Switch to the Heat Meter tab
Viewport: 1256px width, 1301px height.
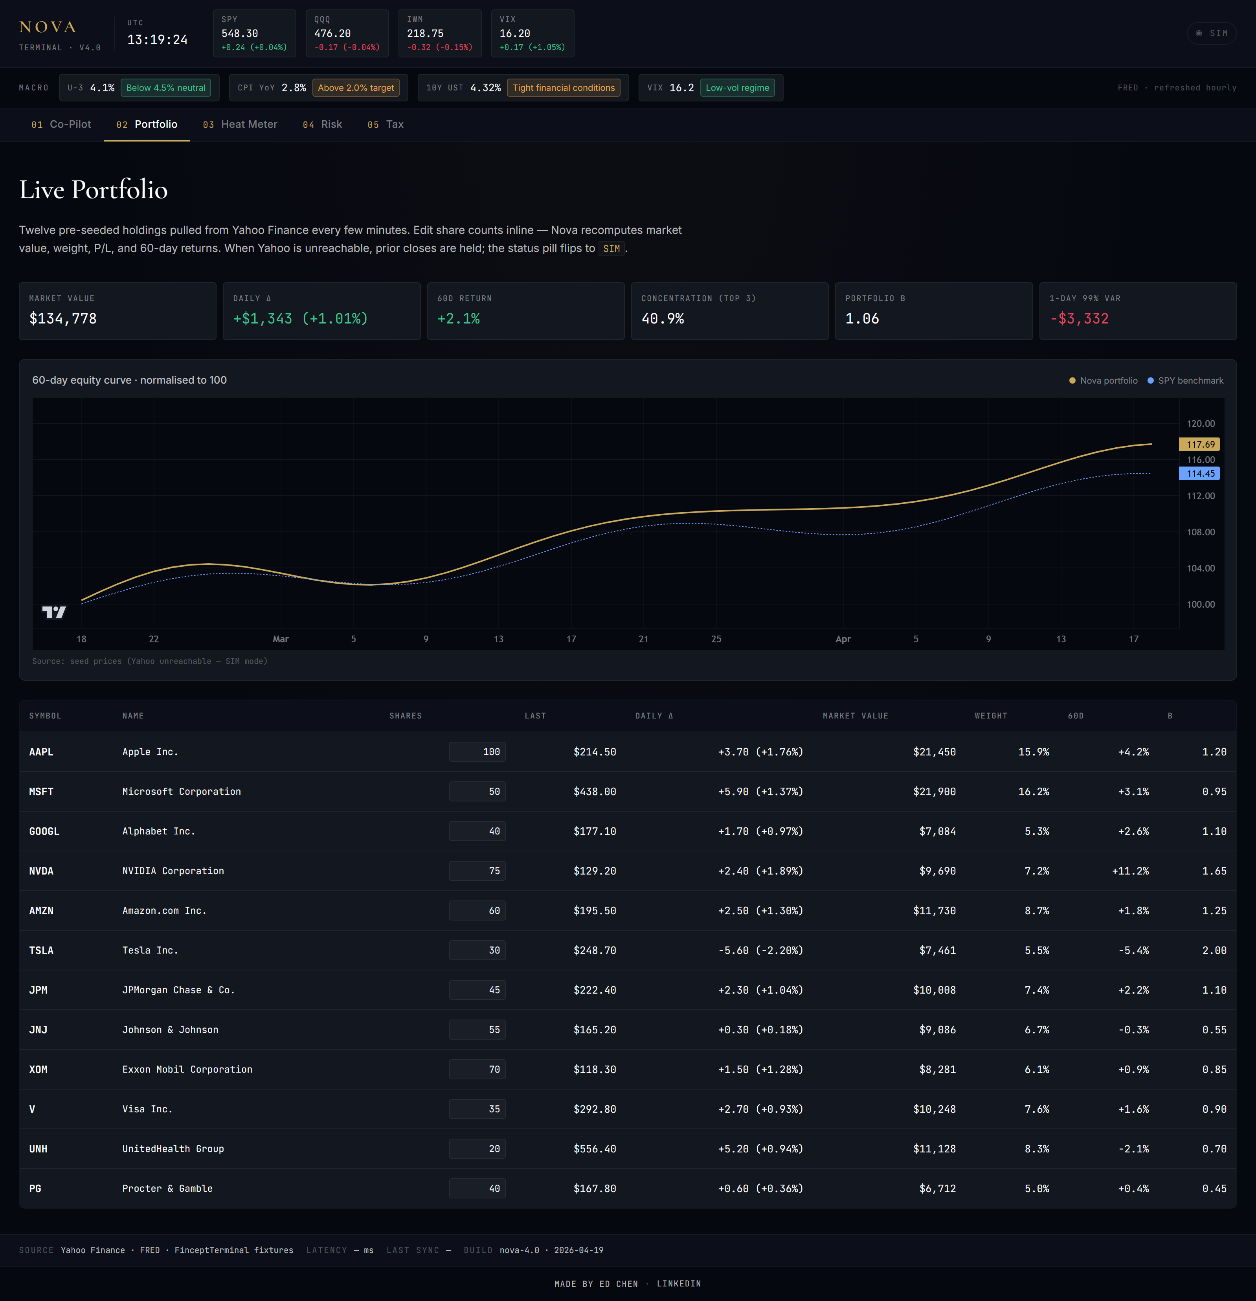pyautogui.click(x=240, y=124)
